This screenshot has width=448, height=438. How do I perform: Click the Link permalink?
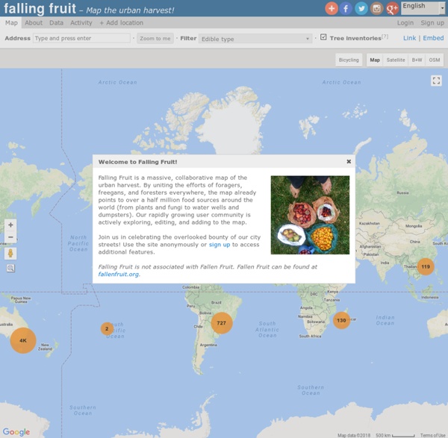click(x=409, y=38)
